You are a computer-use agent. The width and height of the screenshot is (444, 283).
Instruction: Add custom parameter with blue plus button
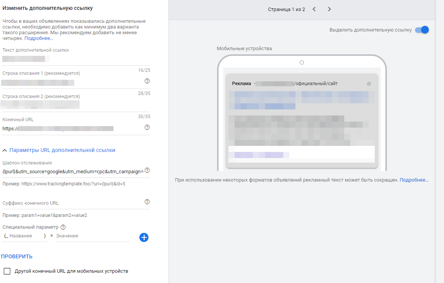[144, 237]
